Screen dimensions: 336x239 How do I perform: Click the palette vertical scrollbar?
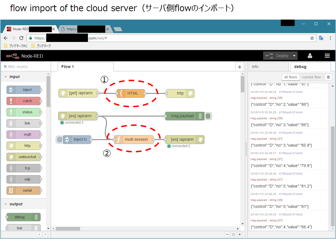pos(48,92)
